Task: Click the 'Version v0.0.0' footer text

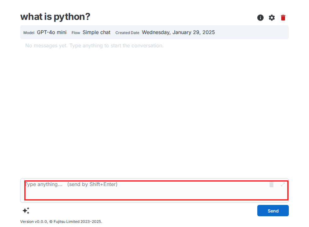Action: point(34,222)
